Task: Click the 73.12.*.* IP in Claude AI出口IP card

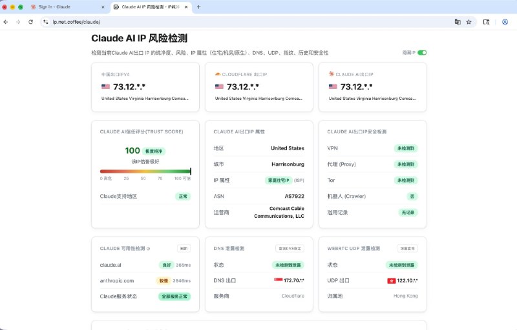Action: [x=357, y=87]
